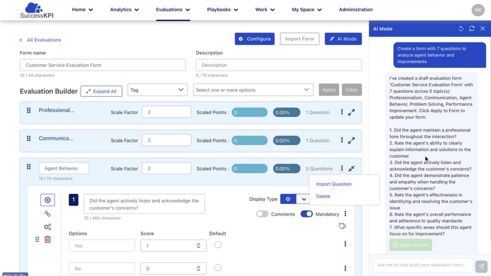Click the Apply filter button

(x=329, y=90)
